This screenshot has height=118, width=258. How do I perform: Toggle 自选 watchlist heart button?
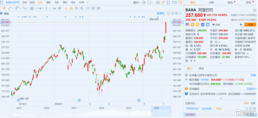(216, 24)
